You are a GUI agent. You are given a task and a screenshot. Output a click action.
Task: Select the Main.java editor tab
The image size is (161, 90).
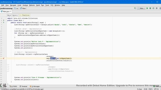point(6,11)
